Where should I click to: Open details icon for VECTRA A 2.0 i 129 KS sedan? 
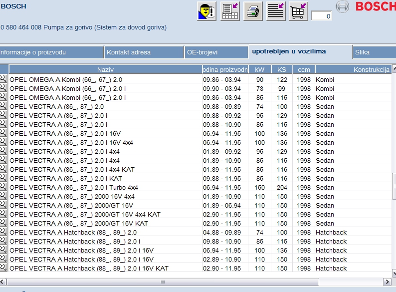pos(3,114)
